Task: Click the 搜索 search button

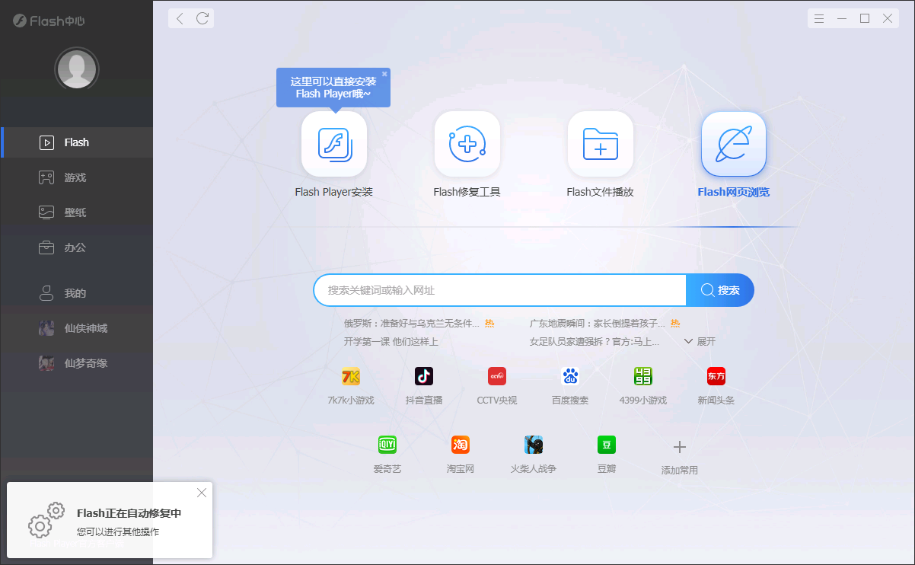Action: coord(720,290)
